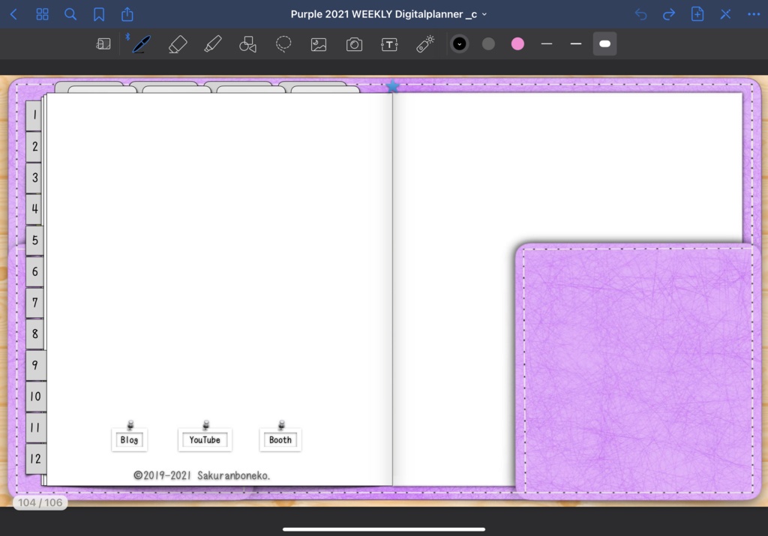The height and width of the screenshot is (536, 768).
Task: Select the thickest stroke width
Action: (605, 44)
